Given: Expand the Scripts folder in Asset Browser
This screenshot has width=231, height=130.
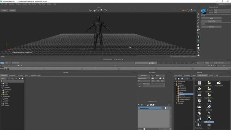Looking at the screenshot, I should (175, 83).
